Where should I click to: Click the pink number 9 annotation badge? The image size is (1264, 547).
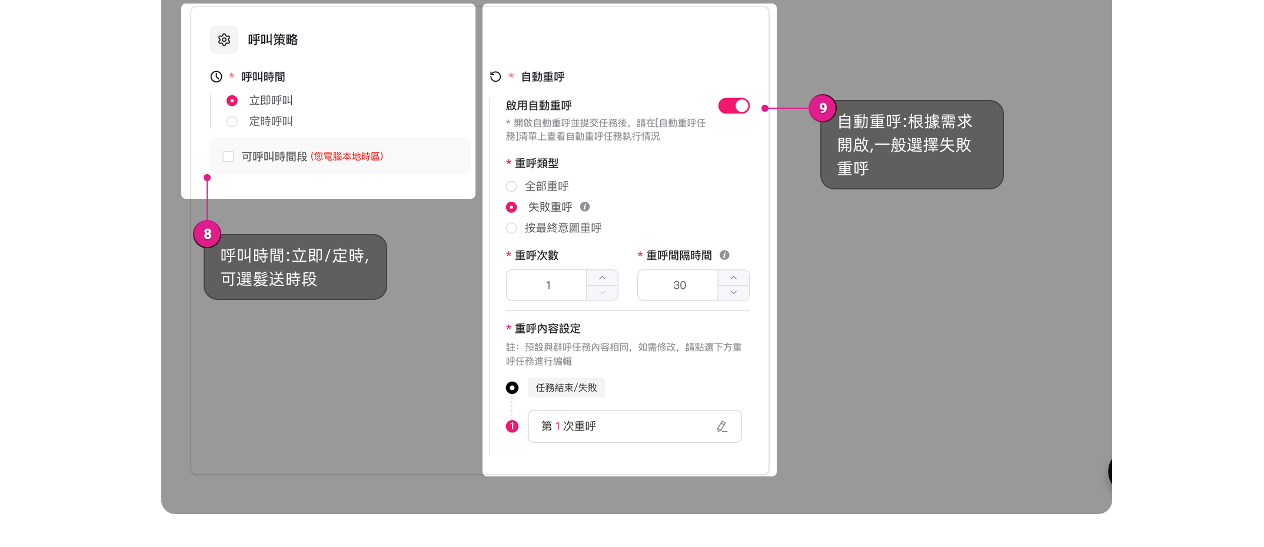click(x=823, y=108)
